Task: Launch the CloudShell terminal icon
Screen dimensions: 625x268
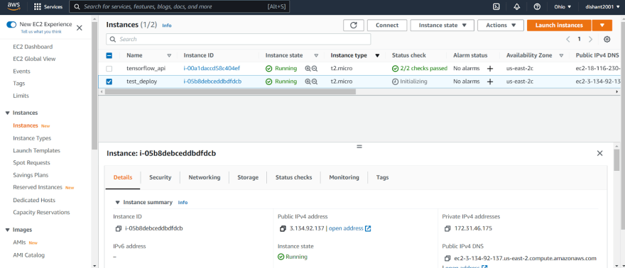Action: point(496,7)
